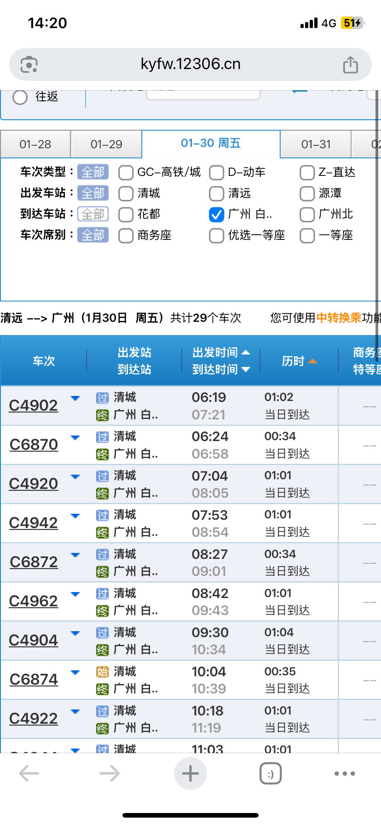Tap the share icon in address bar
The width and height of the screenshot is (381, 825).
tap(350, 64)
